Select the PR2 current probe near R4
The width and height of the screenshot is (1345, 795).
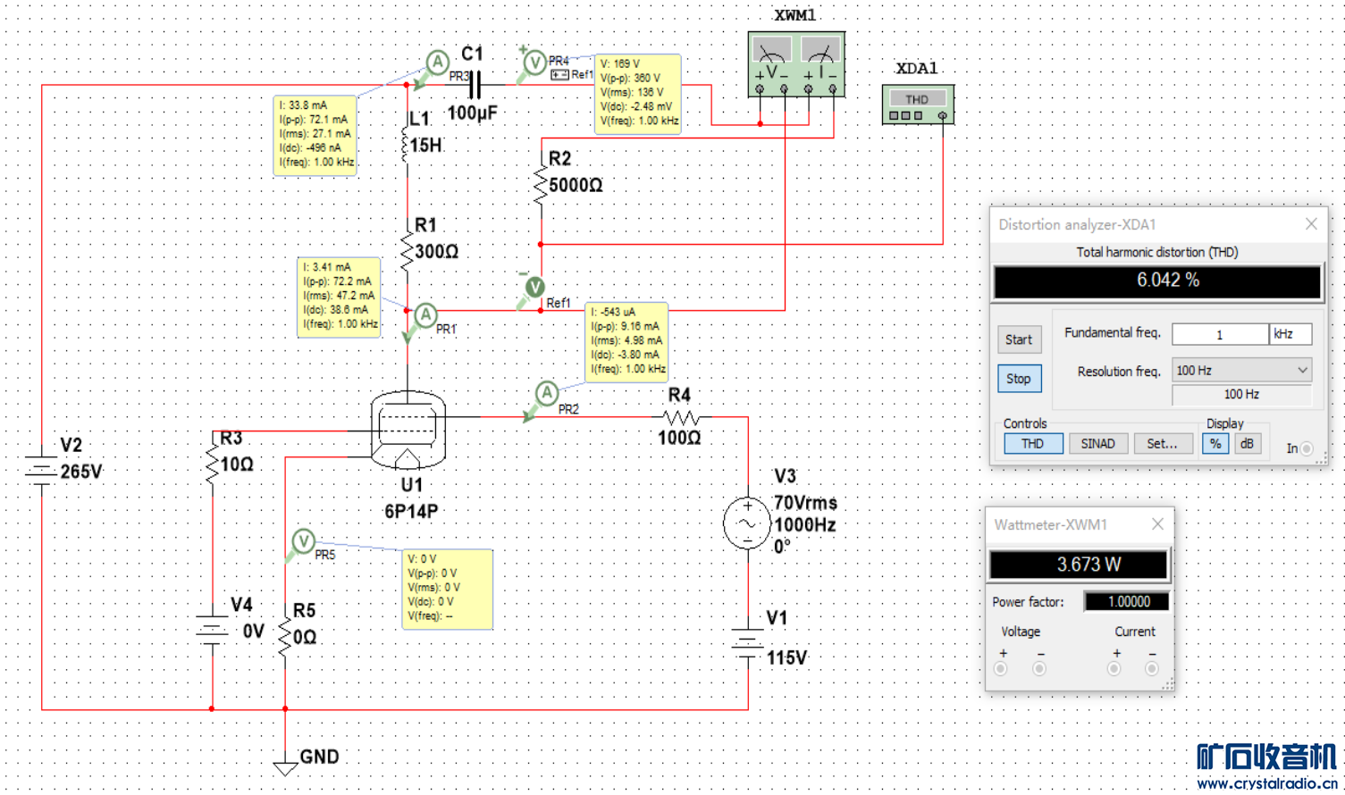point(547,392)
